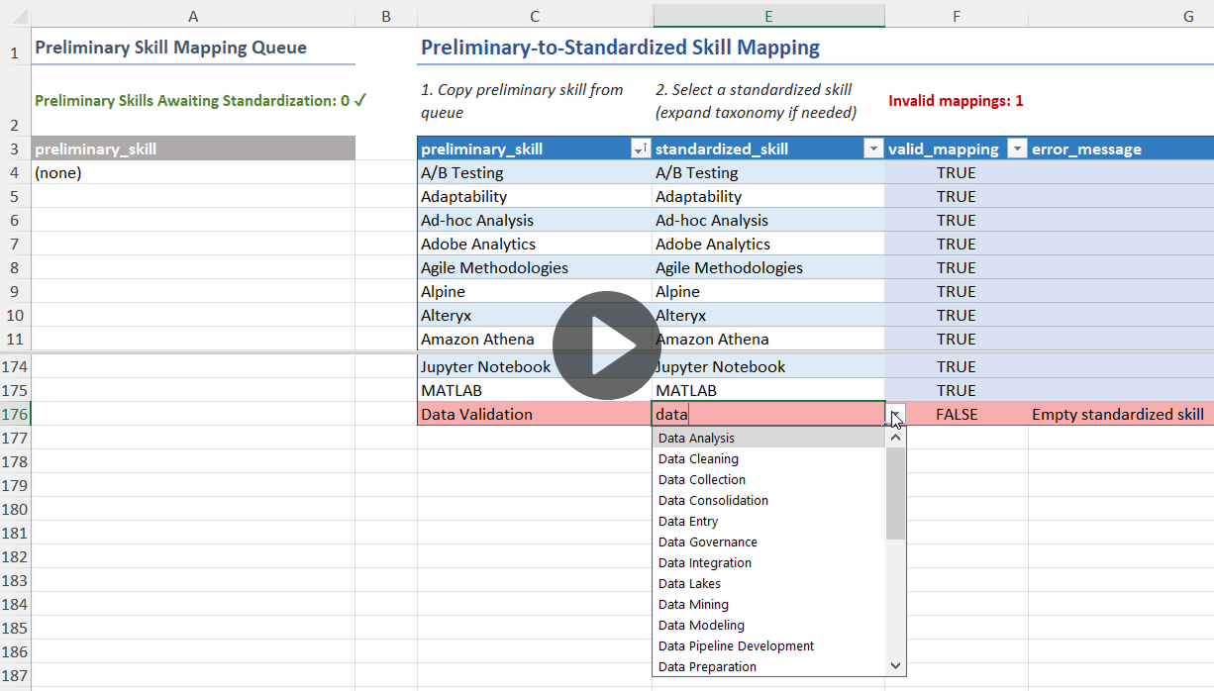Select Data Integration list option
1214x691 pixels.
(x=768, y=562)
